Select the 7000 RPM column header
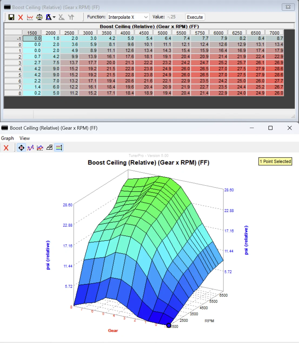This screenshot has width=299, height=343. point(274,33)
